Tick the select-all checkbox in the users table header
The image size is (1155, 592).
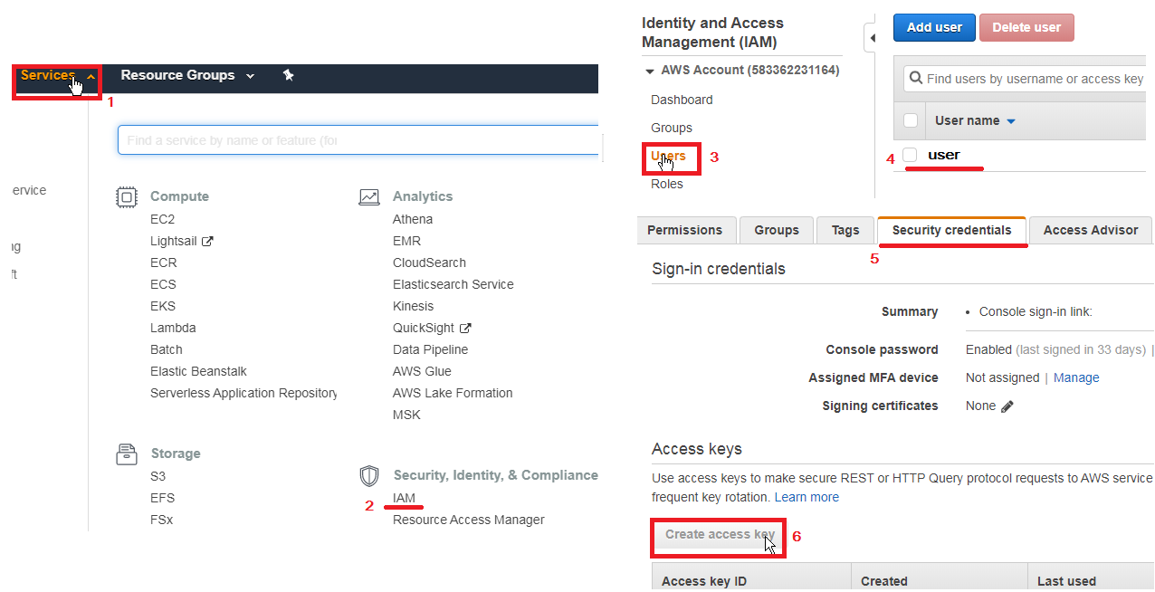(x=911, y=120)
